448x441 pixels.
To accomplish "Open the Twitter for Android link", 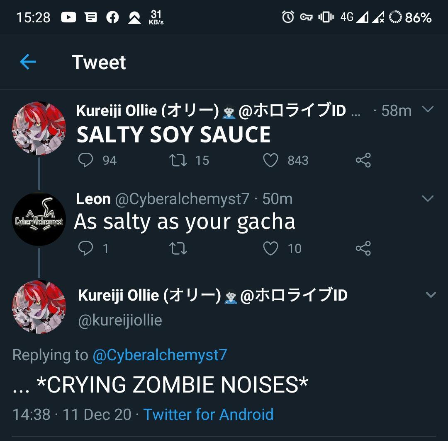I will [x=208, y=414].
